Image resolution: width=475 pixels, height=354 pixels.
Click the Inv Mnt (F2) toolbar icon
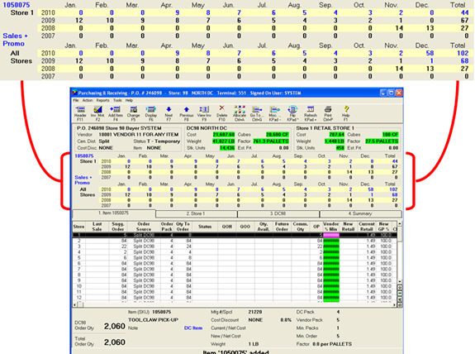97,113
